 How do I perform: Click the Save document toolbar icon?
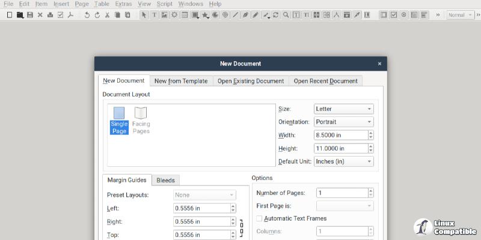click(30, 15)
